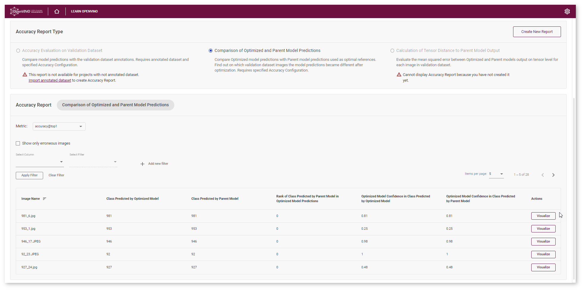Click the plus icon for Add new filter

pyautogui.click(x=142, y=164)
